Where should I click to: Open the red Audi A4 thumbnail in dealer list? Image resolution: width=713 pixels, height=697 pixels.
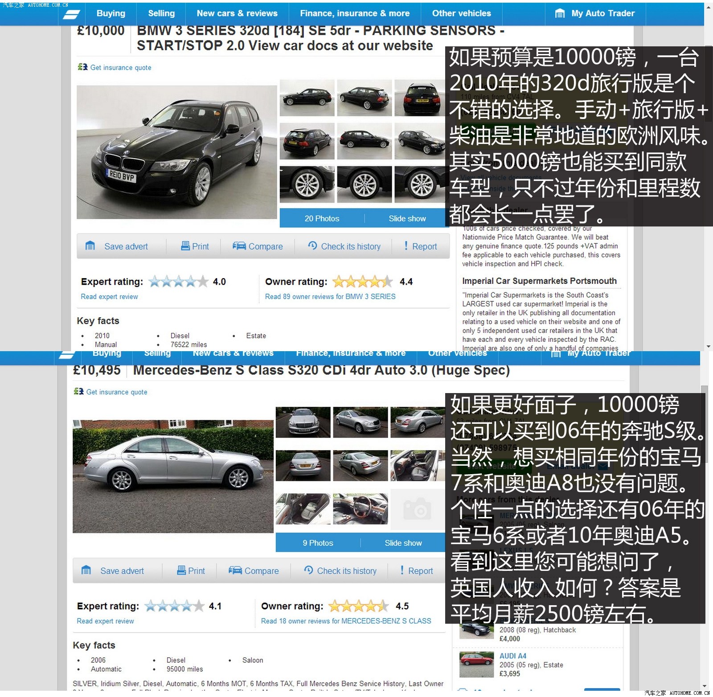[477, 664]
